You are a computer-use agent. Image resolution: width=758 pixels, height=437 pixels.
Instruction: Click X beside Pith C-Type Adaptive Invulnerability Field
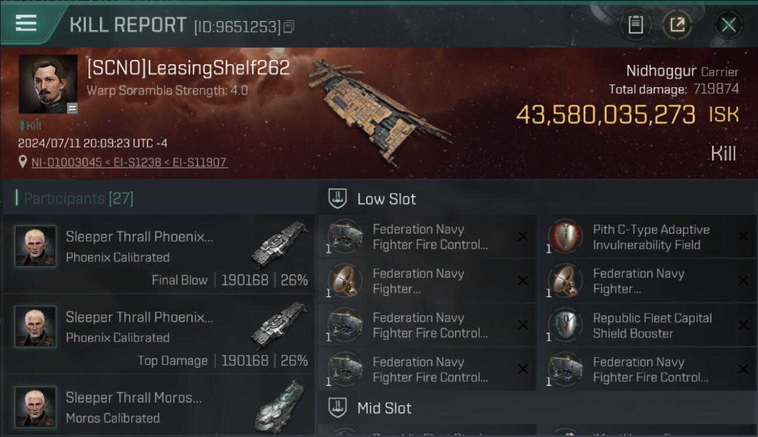tap(743, 237)
